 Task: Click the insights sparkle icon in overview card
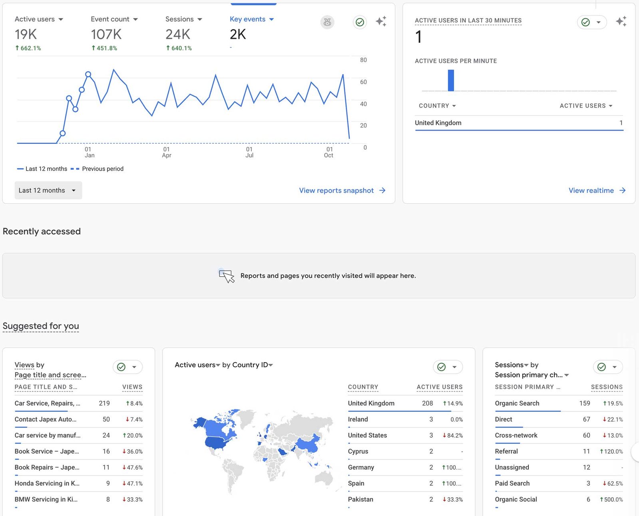point(381,22)
